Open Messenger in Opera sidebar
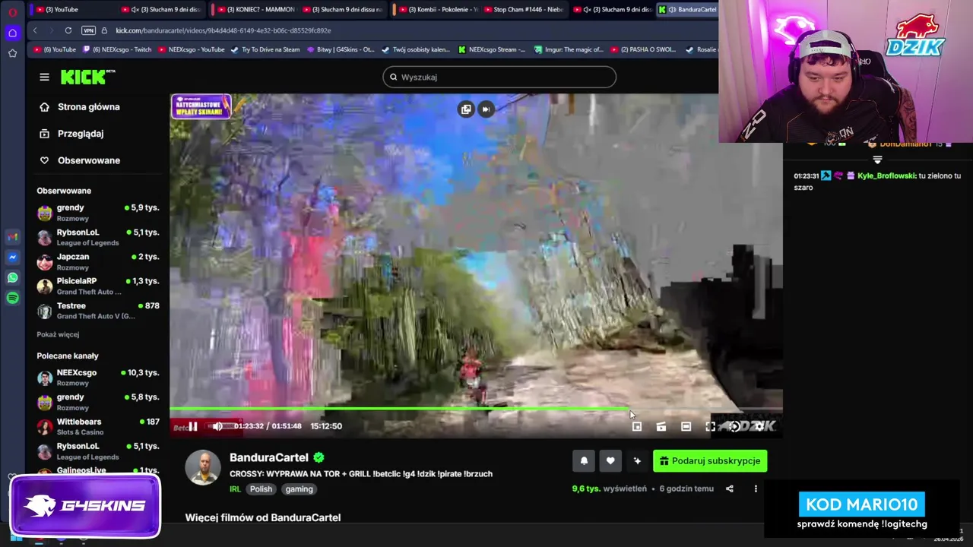The height and width of the screenshot is (547, 973). (12, 258)
